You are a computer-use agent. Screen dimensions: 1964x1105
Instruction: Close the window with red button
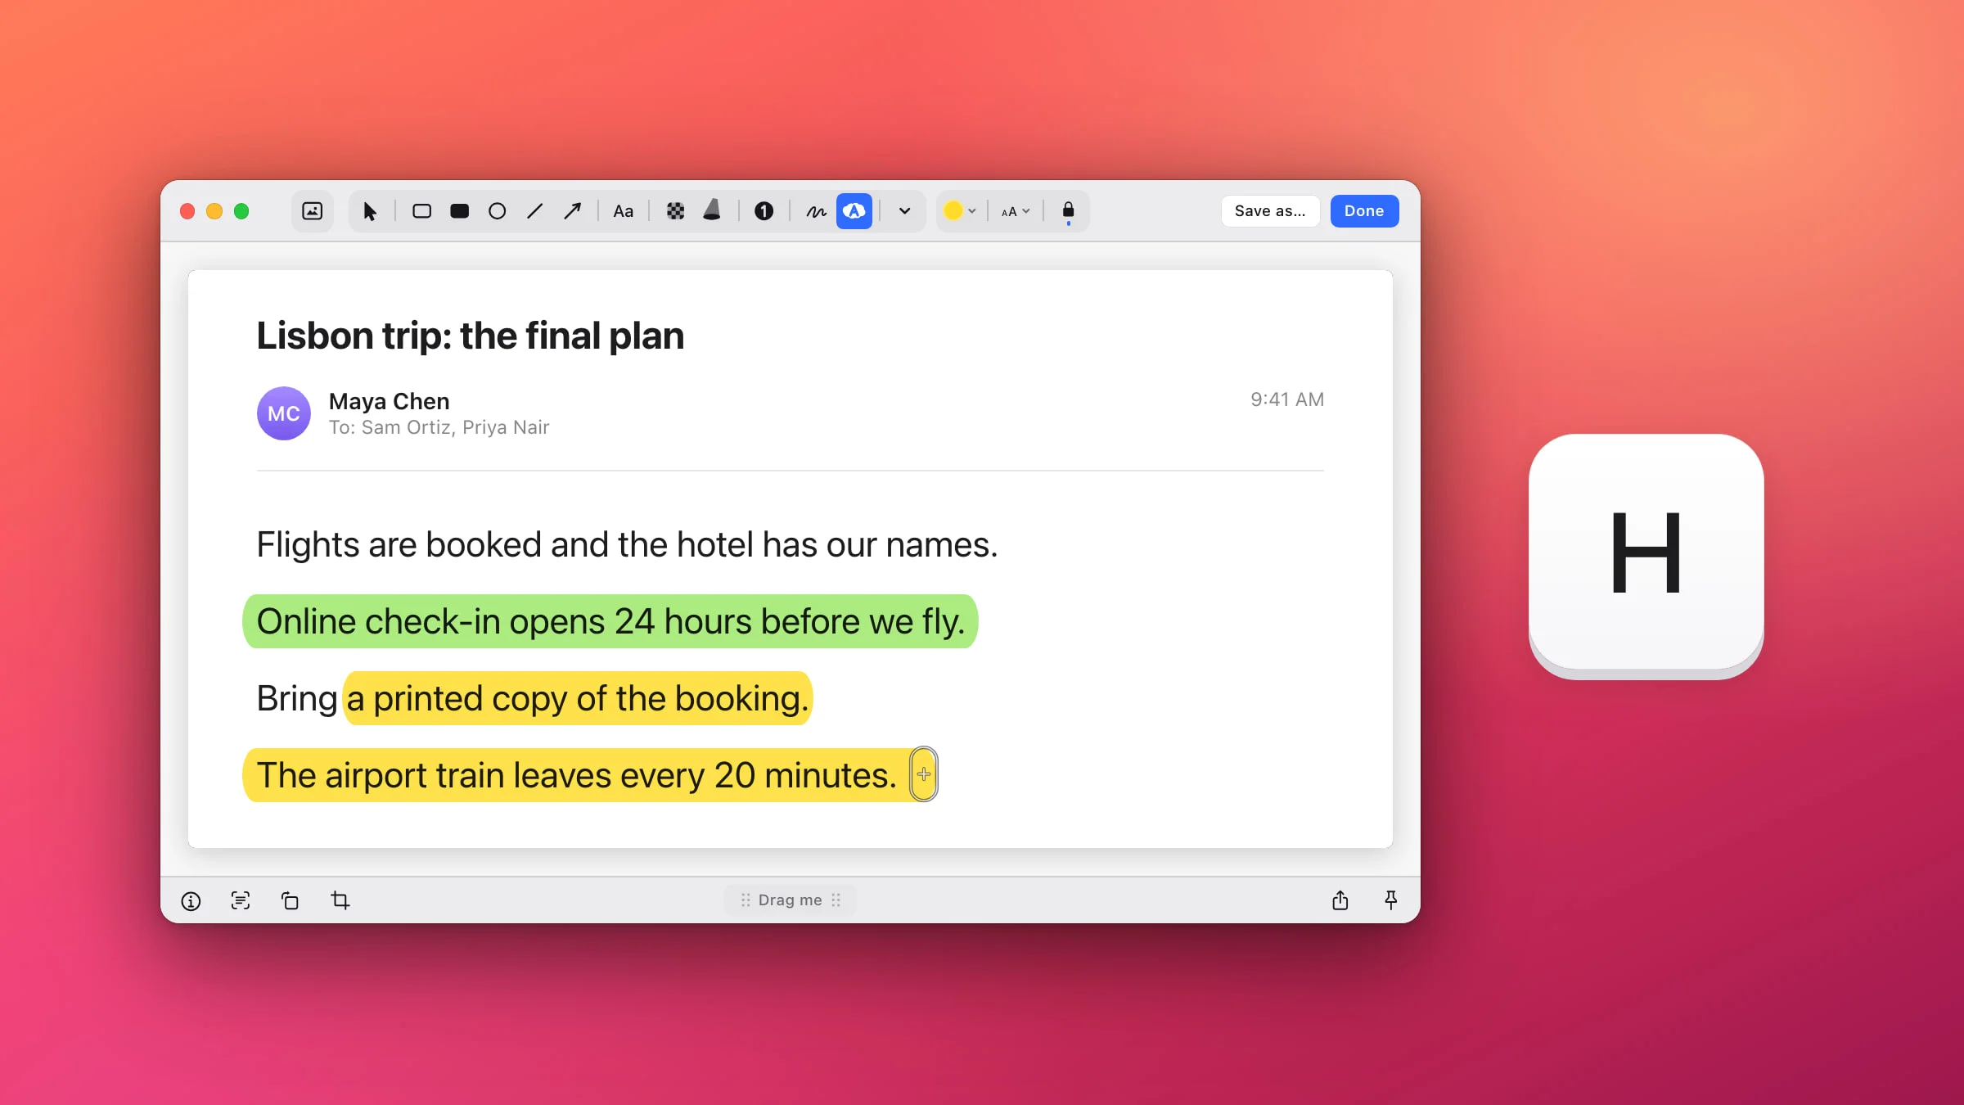pyautogui.click(x=187, y=211)
